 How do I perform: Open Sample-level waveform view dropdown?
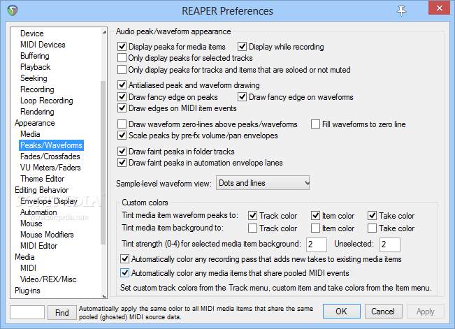click(263, 183)
